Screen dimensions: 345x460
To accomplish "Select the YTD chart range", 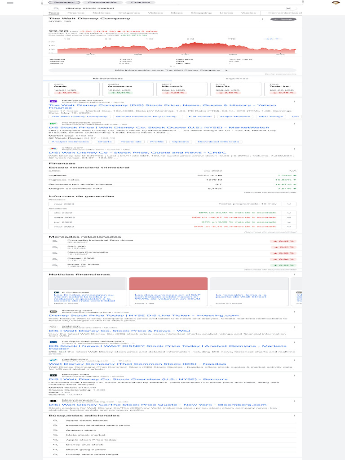I will click(231, 39).
